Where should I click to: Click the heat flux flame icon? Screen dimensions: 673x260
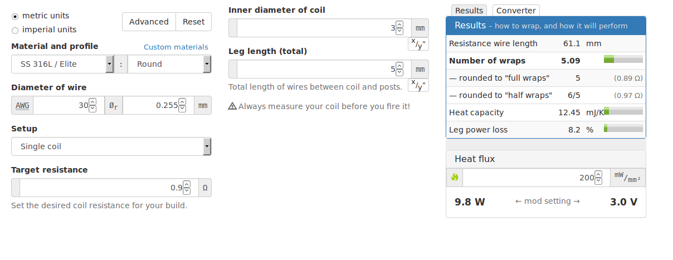455,178
